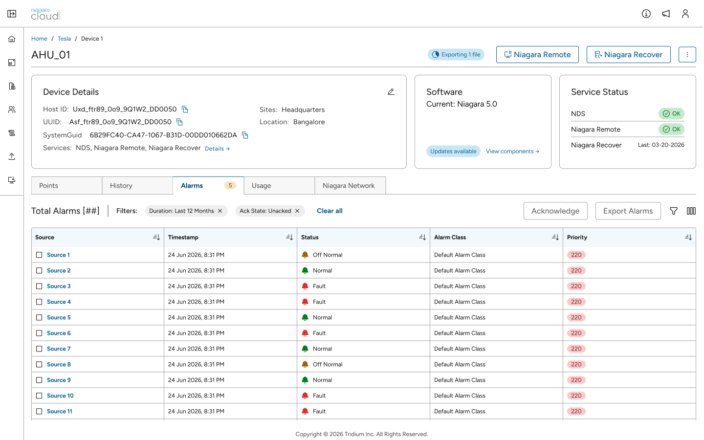Sort the table by Timestamp column
Viewport: 704px width, 440px height.
click(x=289, y=238)
